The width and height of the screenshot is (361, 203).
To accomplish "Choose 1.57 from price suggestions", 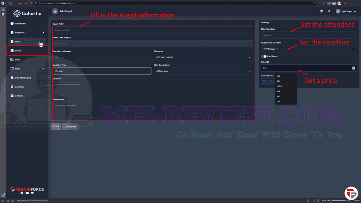I will (x=286, y=76).
